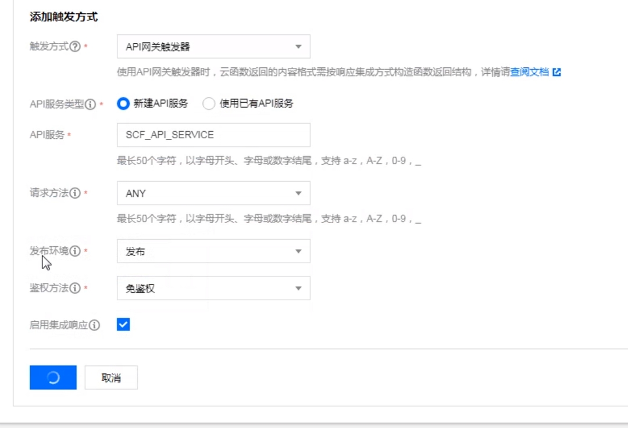This screenshot has height=428, width=628.
Task: Click info icon beside 启用集成响应 label
Action: coord(94,325)
